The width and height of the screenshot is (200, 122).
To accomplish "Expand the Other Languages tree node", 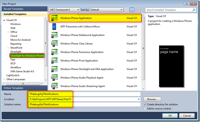I will coord(4,79).
